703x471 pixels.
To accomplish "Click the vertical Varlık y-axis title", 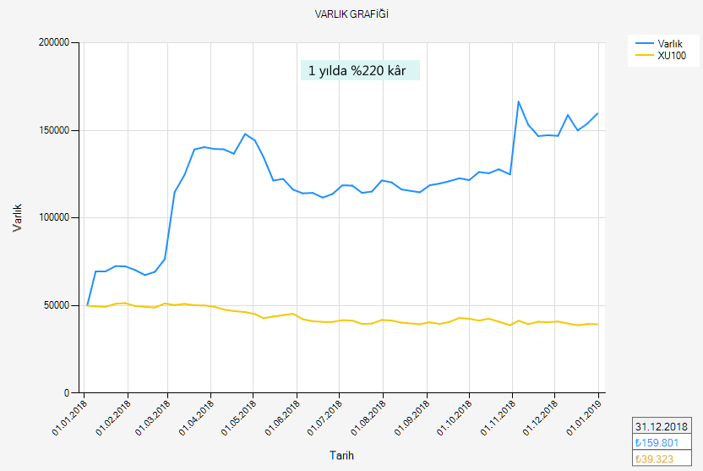I will coord(18,217).
